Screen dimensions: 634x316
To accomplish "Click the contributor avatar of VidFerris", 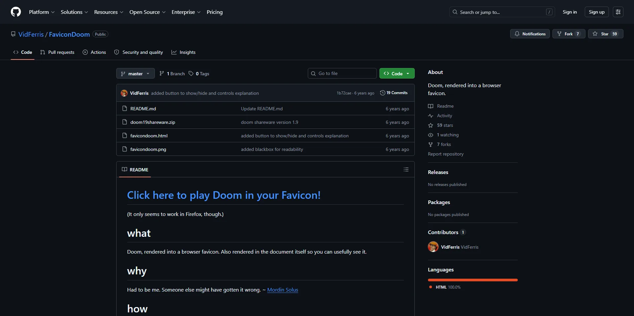I will (433, 247).
